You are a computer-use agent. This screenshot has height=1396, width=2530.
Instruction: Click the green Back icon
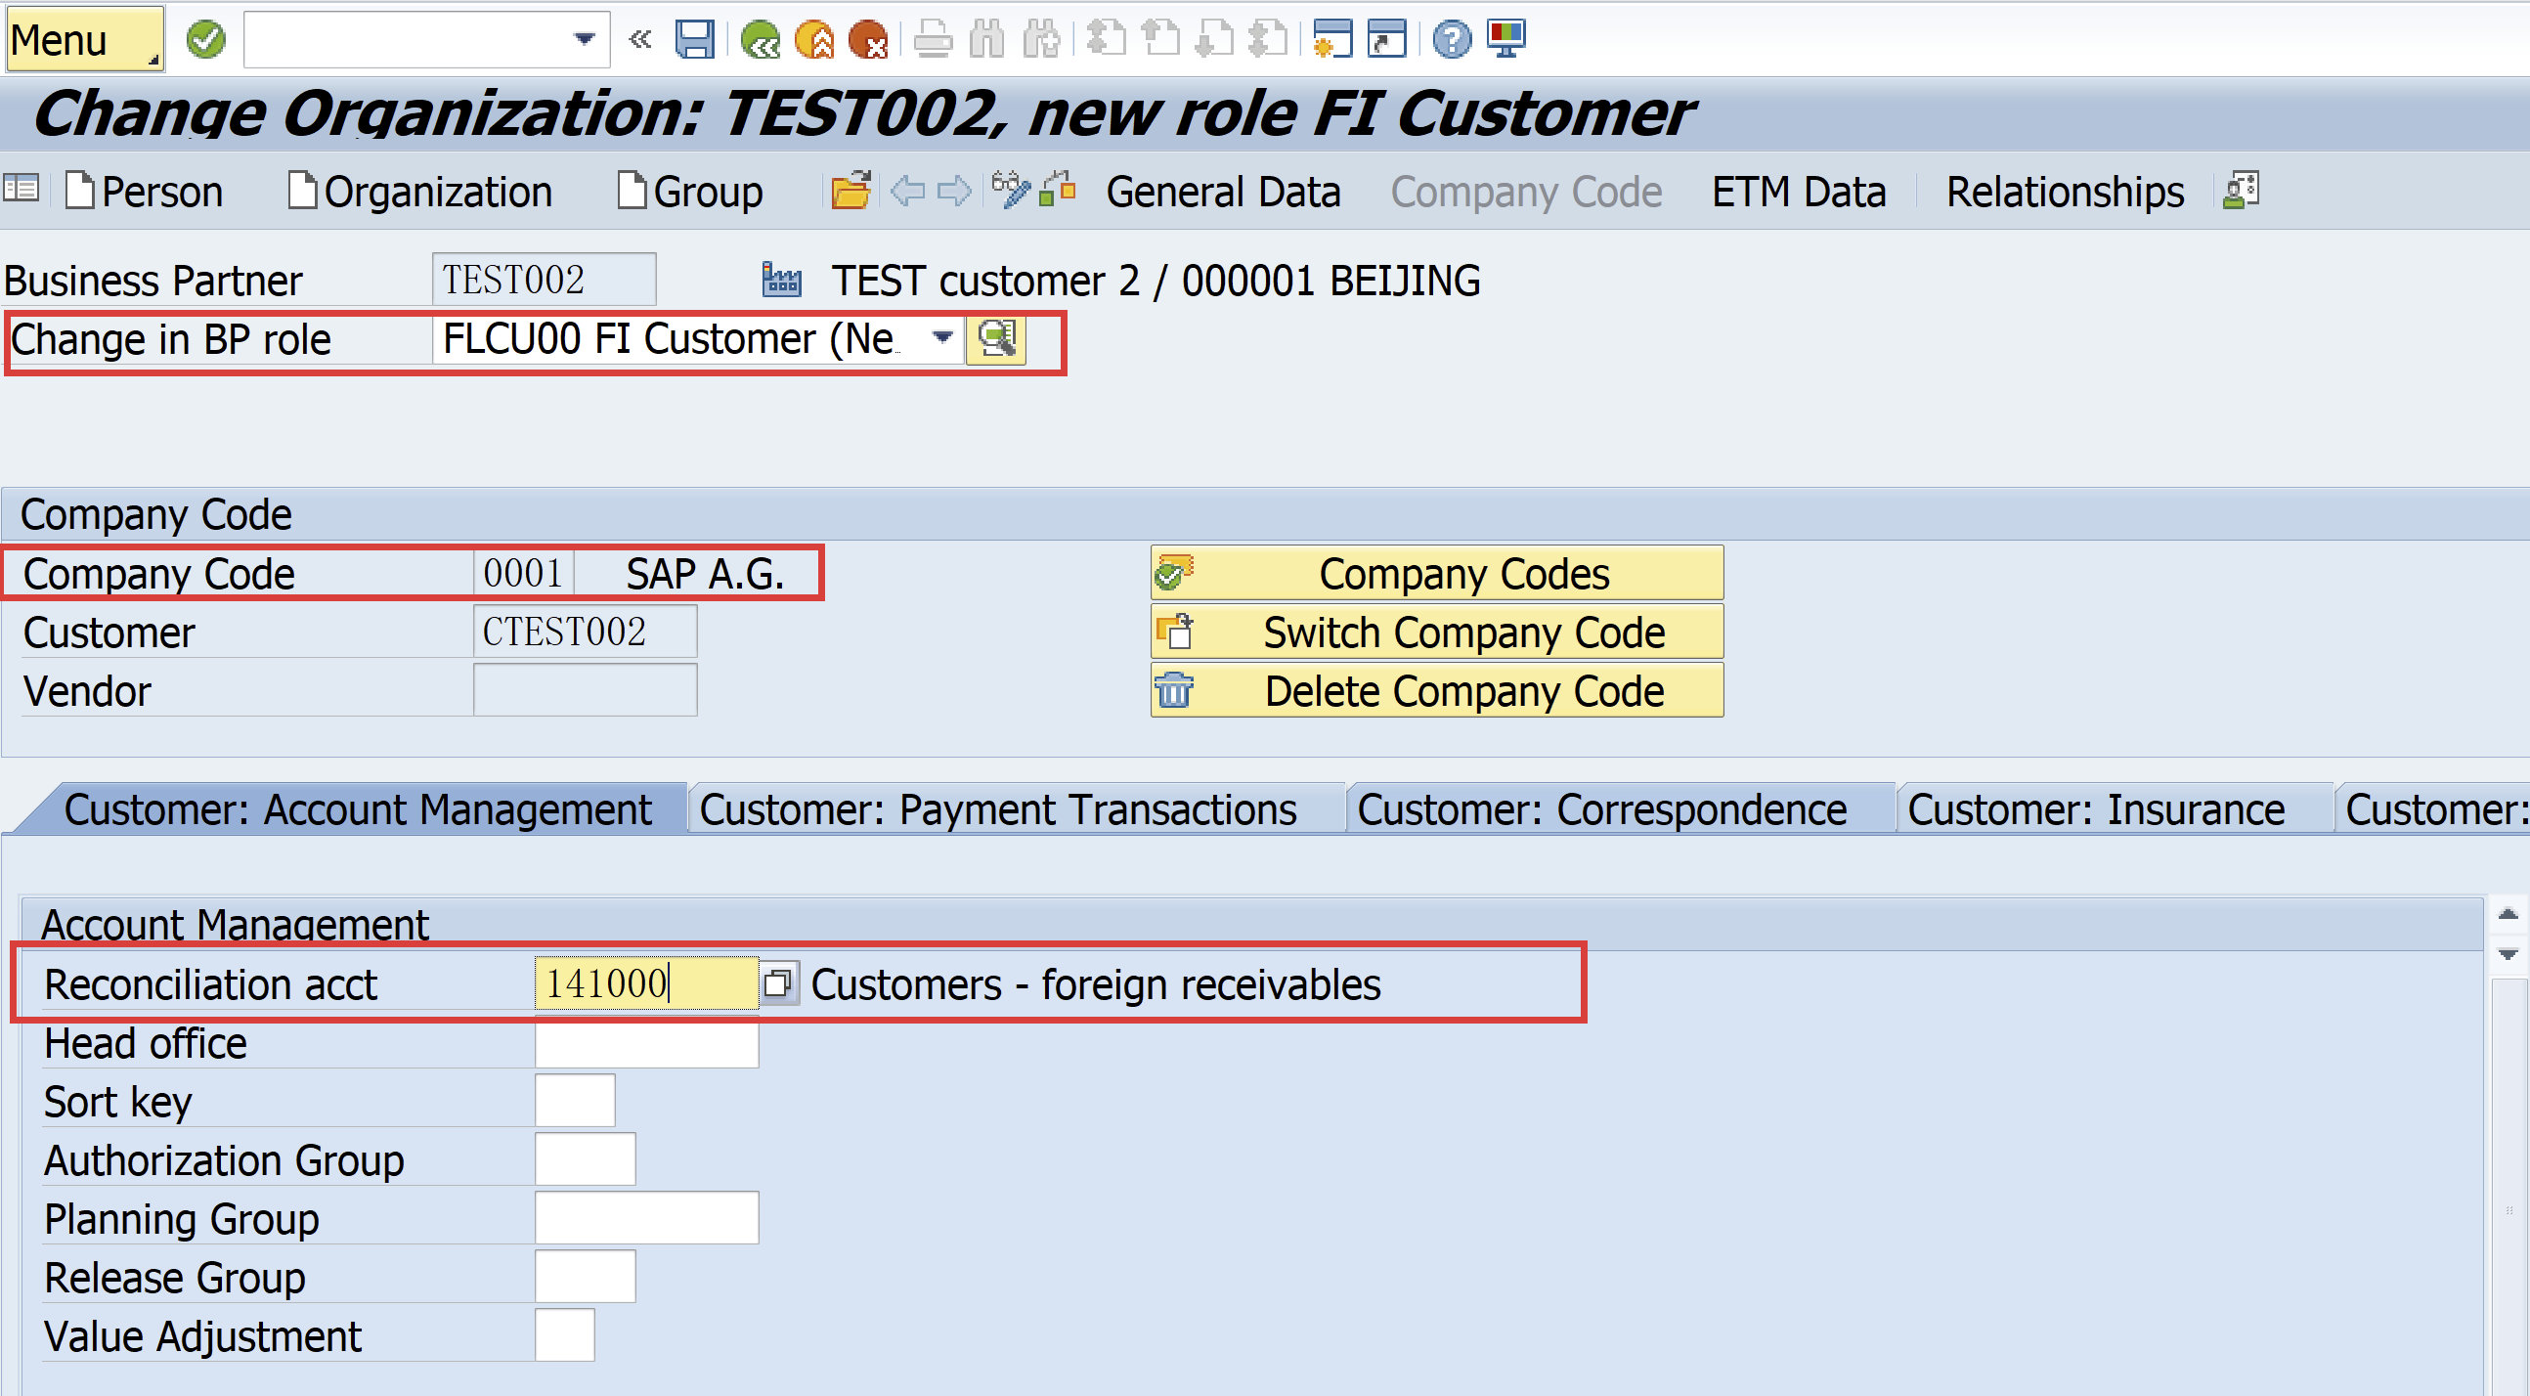click(x=761, y=39)
